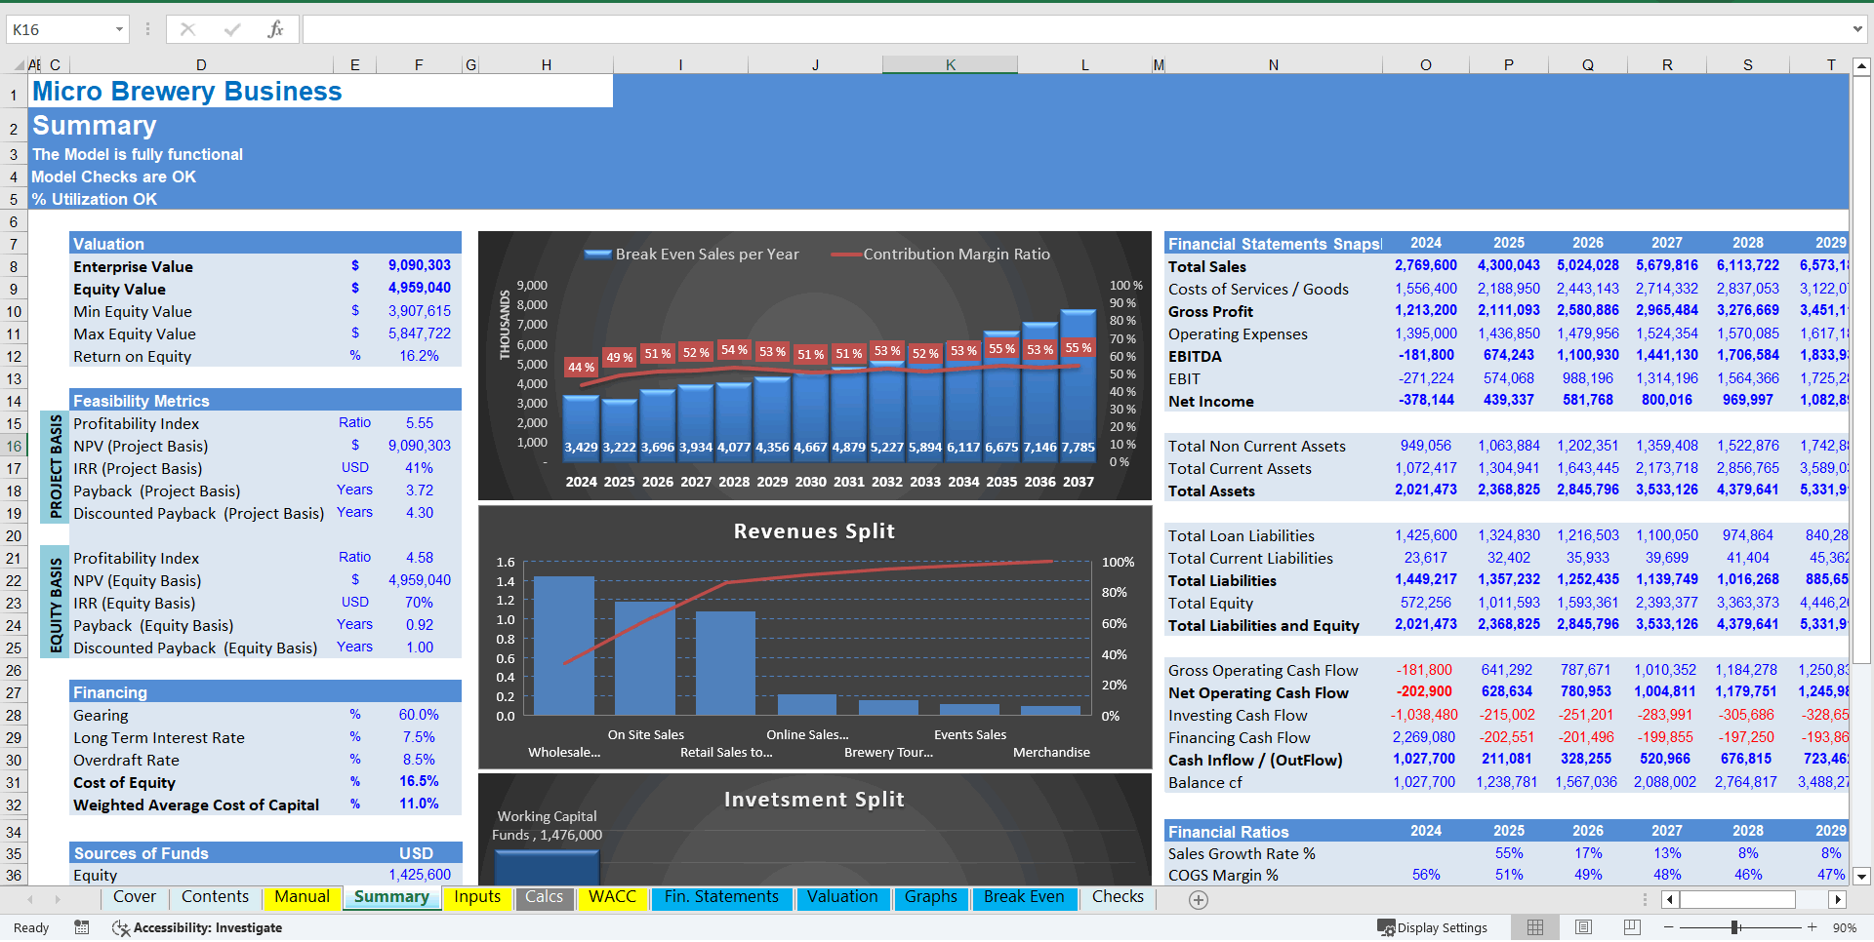Go to next sheet tab arrow

click(58, 899)
